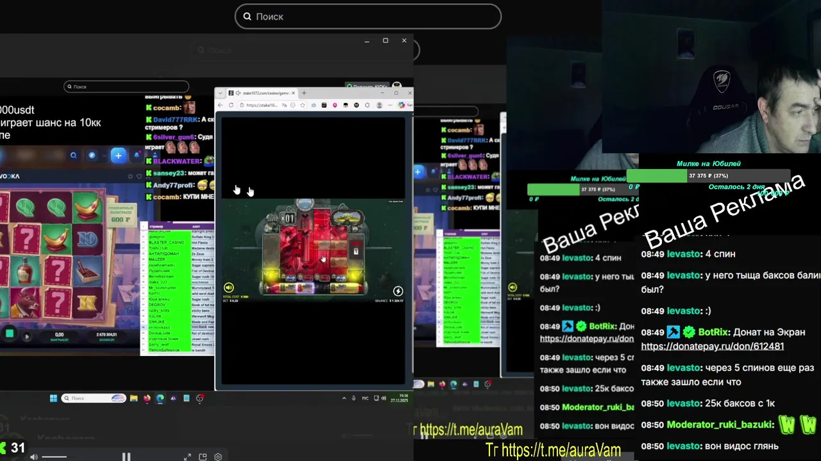Mute the video player volume speaker icon

34,457
